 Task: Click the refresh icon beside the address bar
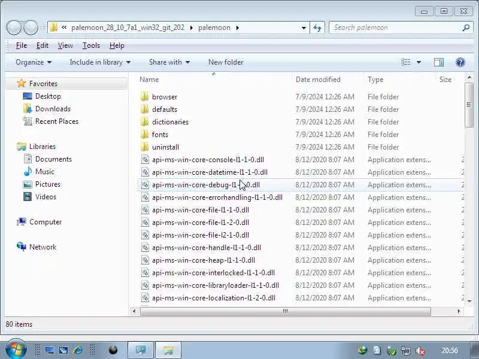(x=317, y=28)
